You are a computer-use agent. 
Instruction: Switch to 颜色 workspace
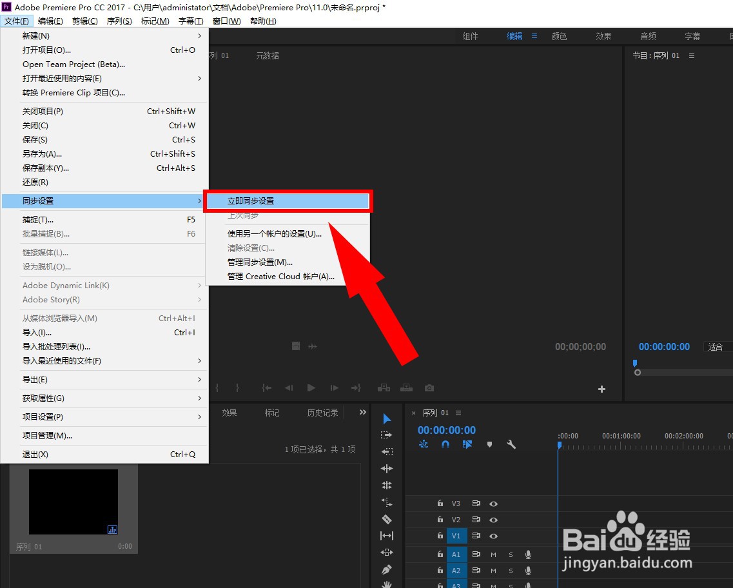pyautogui.click(x=559, y=36)
